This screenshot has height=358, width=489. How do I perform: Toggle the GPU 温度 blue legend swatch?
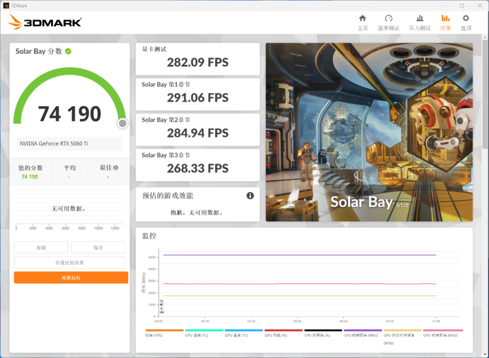(243, 330)
